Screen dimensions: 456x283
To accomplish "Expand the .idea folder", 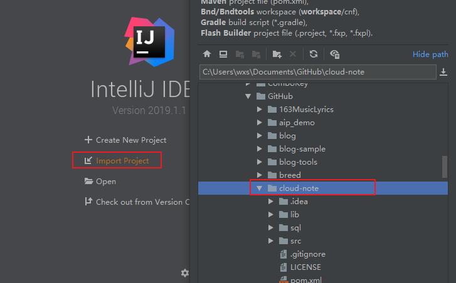I will pyautogui.click(x=271, y=202).
